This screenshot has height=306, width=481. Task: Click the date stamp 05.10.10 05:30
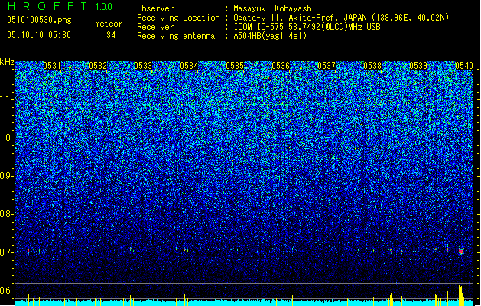(39, 35)
